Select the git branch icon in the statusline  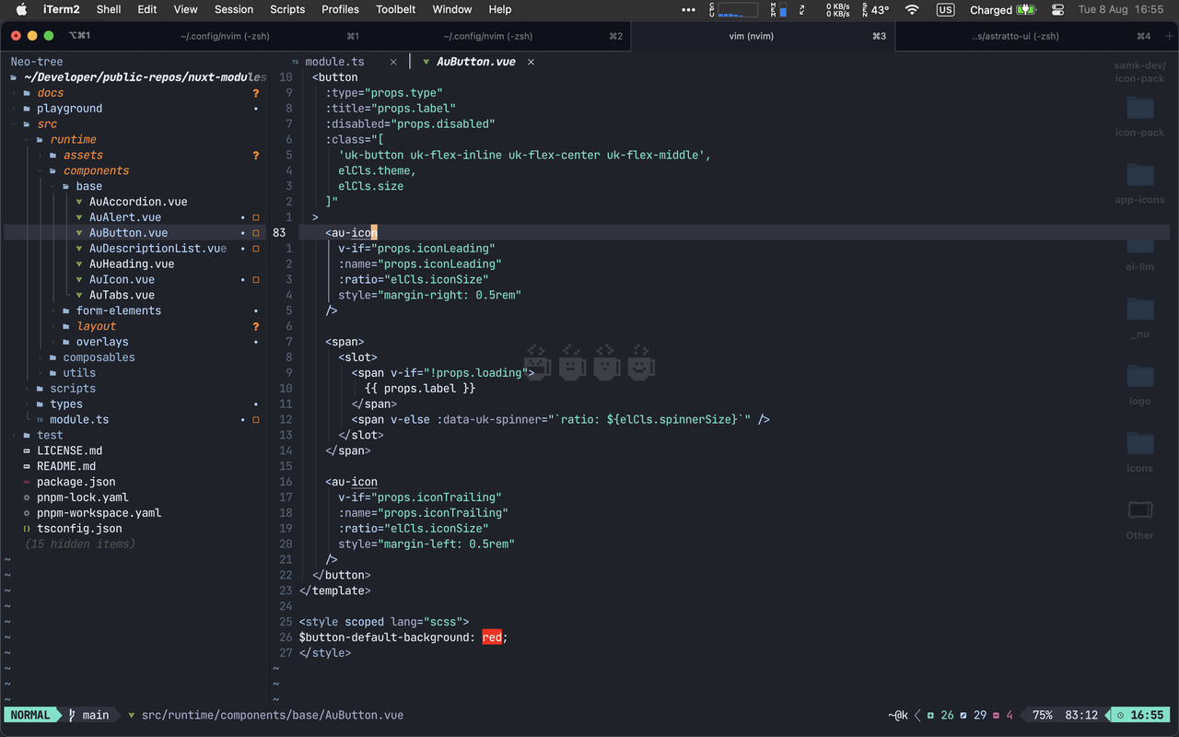(74, 714)
